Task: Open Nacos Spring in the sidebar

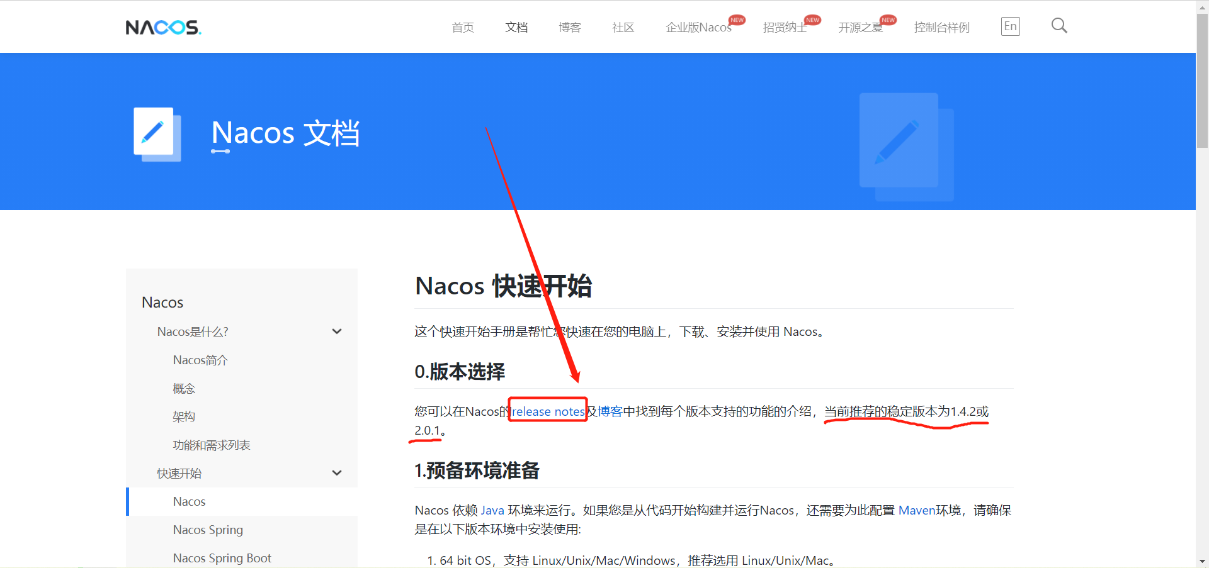Action: [x=208, y=530]
